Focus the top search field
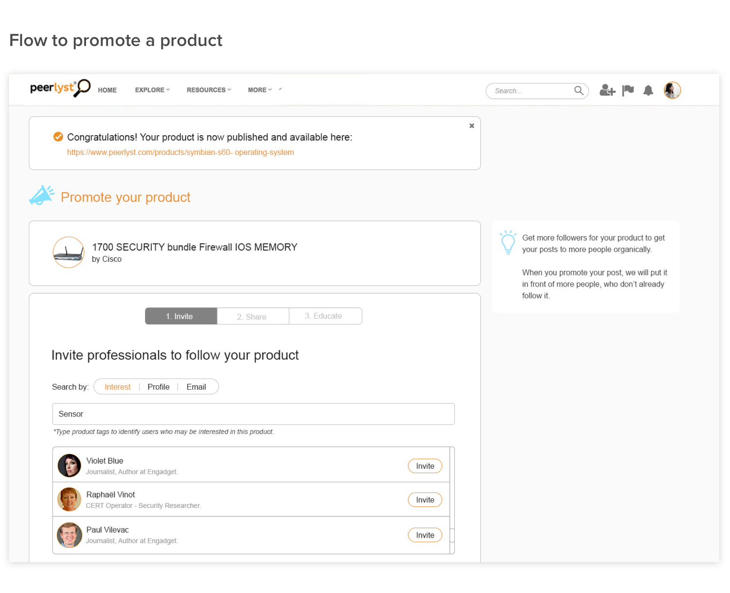 coord(537,91)
